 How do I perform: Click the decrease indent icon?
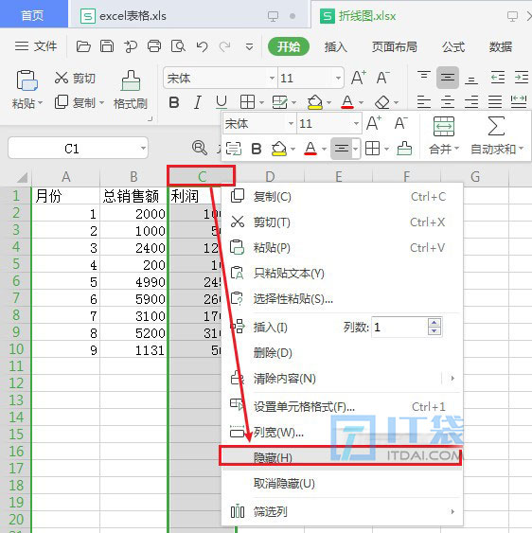coord(498,78)
